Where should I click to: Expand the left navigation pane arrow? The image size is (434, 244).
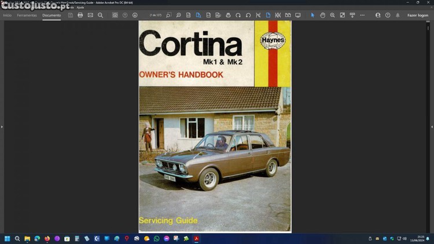point(2,126)
